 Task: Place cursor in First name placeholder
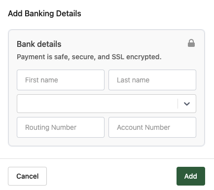[x=41, y=80]
